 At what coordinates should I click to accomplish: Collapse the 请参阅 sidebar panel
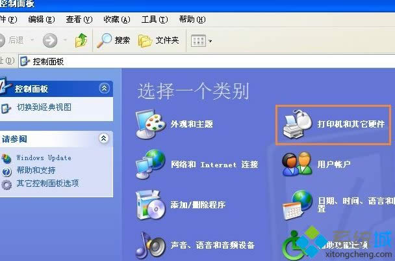pyautogui.click(x=104, y=138)
